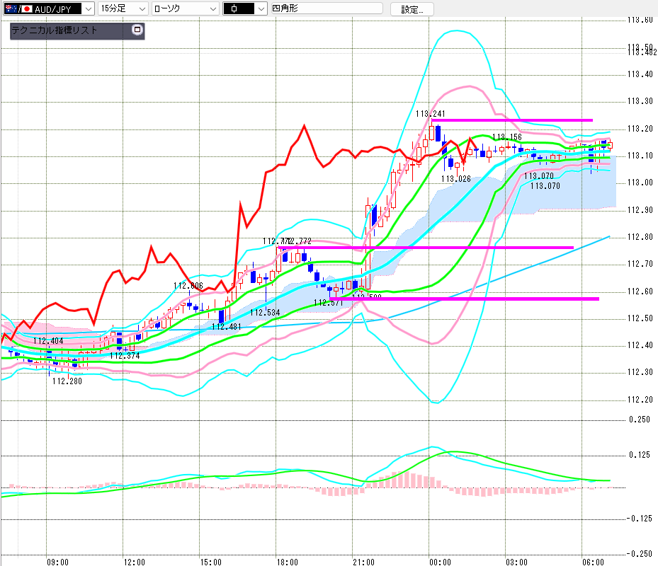This screenshot has height=566, width=658.
Task: Click the 0.125 MACD scale label
Action: coord(640,455)
